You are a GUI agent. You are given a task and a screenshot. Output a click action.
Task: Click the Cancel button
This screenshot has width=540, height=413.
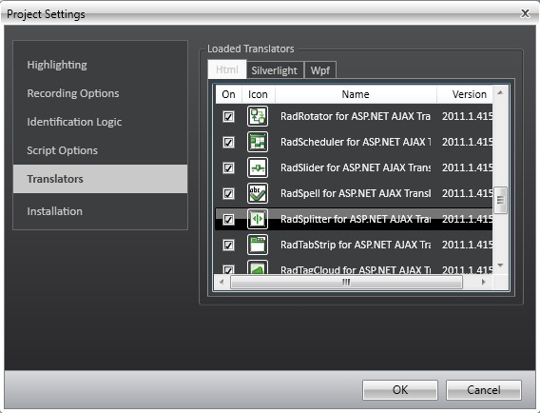pos(484,390)
